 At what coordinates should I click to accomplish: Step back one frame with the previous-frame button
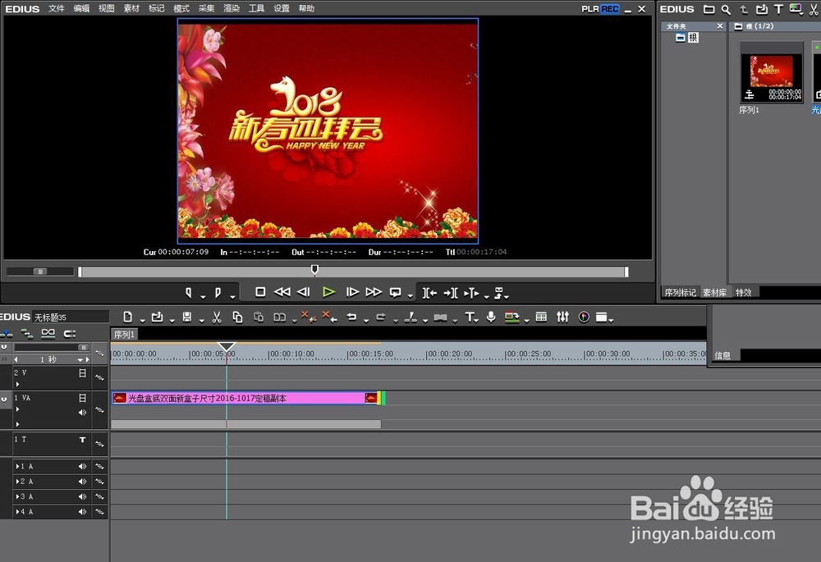coord(304,292)
